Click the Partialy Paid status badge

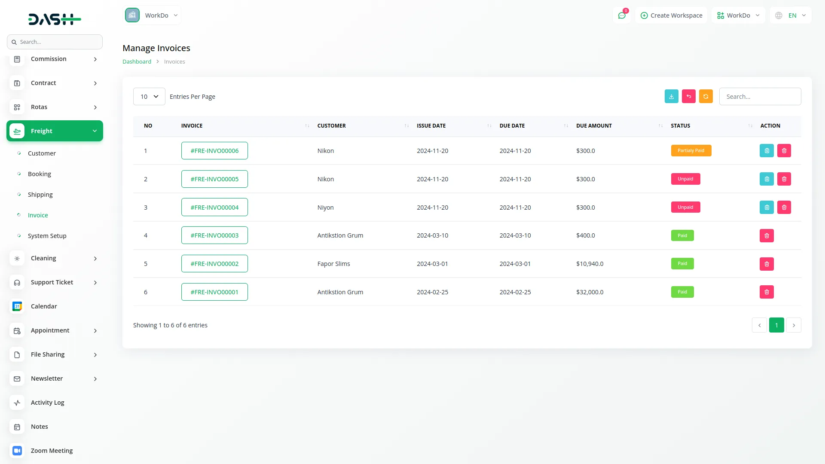pos(691,150)
